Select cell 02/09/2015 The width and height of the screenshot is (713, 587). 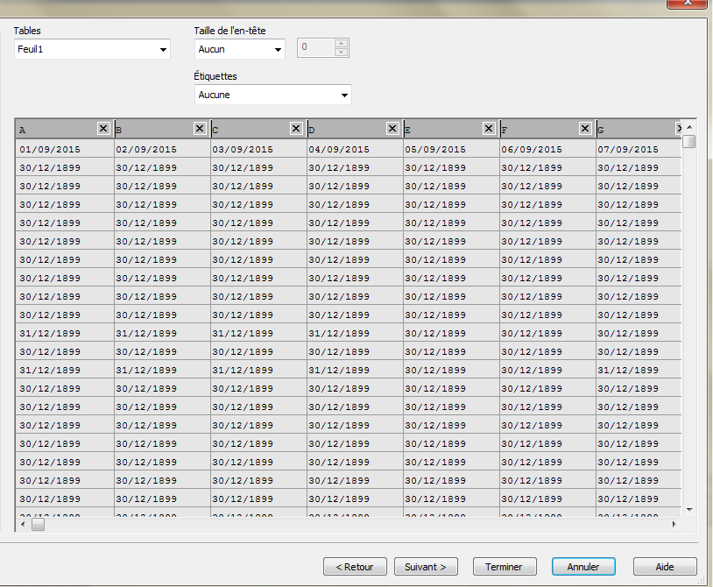pyautogui.click(x=162, y=149)
